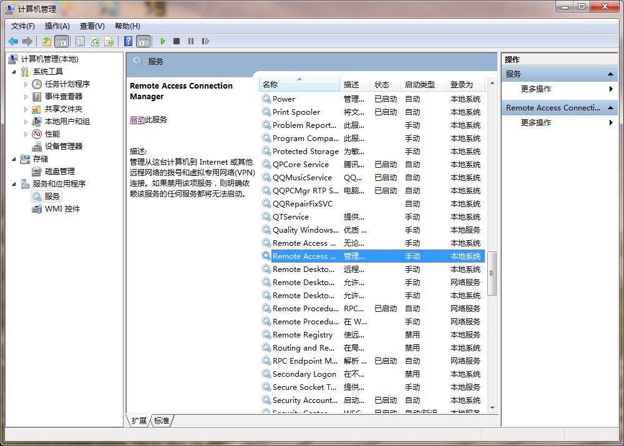Toggle the console tree show/hide icon

click(62, 41)
